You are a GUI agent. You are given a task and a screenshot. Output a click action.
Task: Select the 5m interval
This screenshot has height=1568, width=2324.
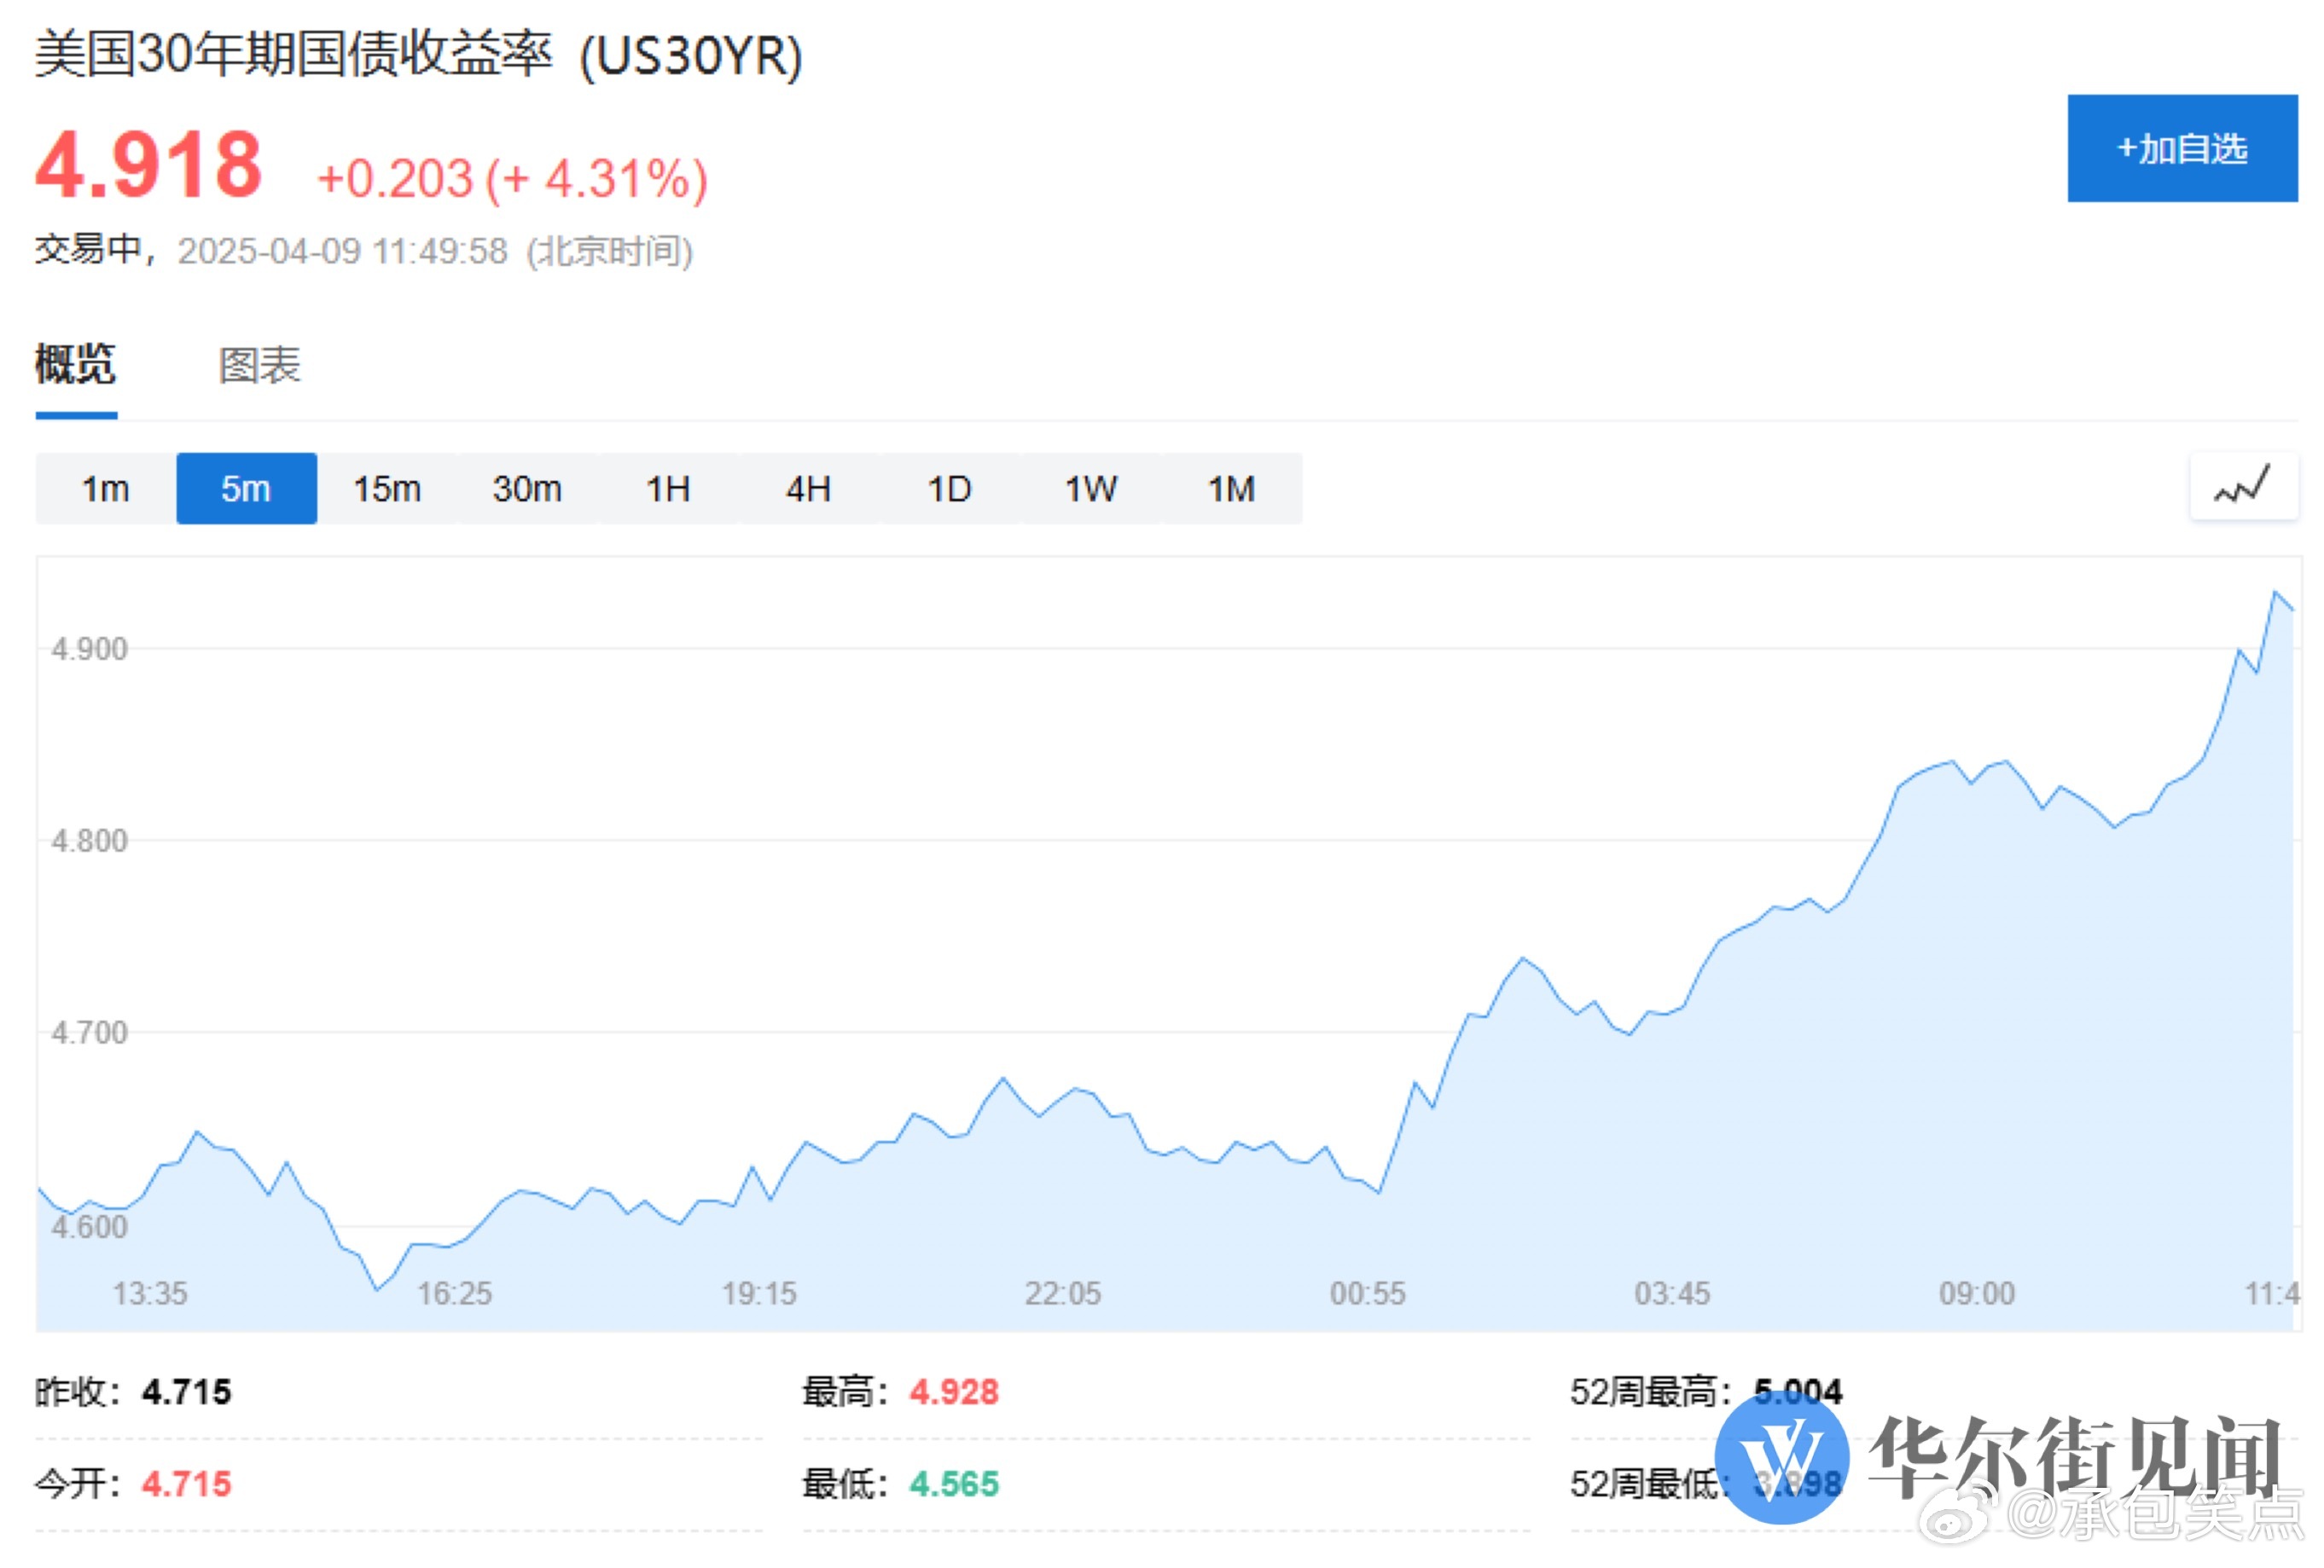(x=246, y=489)
